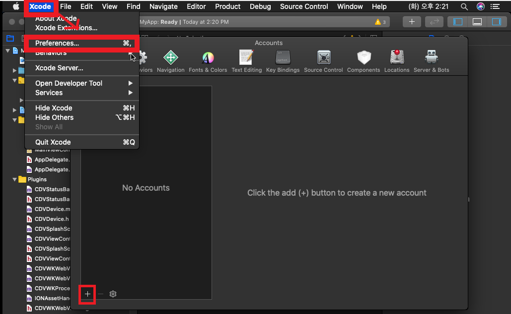
Task: Open the Debug menu
Action: tap(260, 6)
